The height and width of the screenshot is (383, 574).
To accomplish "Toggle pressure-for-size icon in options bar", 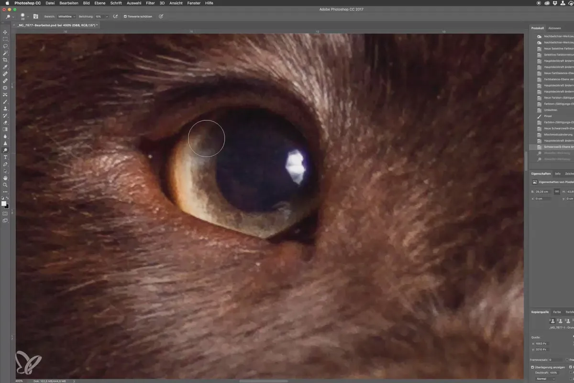I will 161,16.
